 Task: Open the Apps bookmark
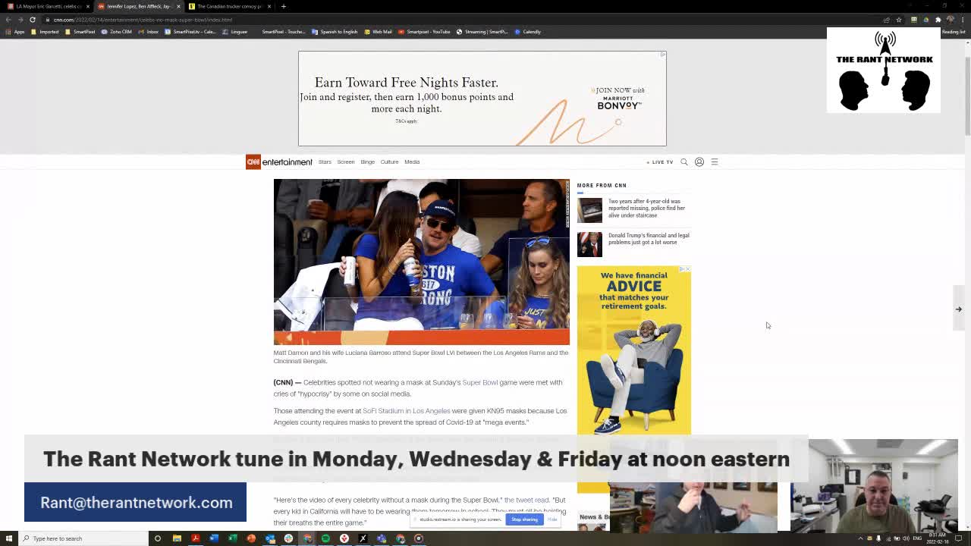coord(15,32)
